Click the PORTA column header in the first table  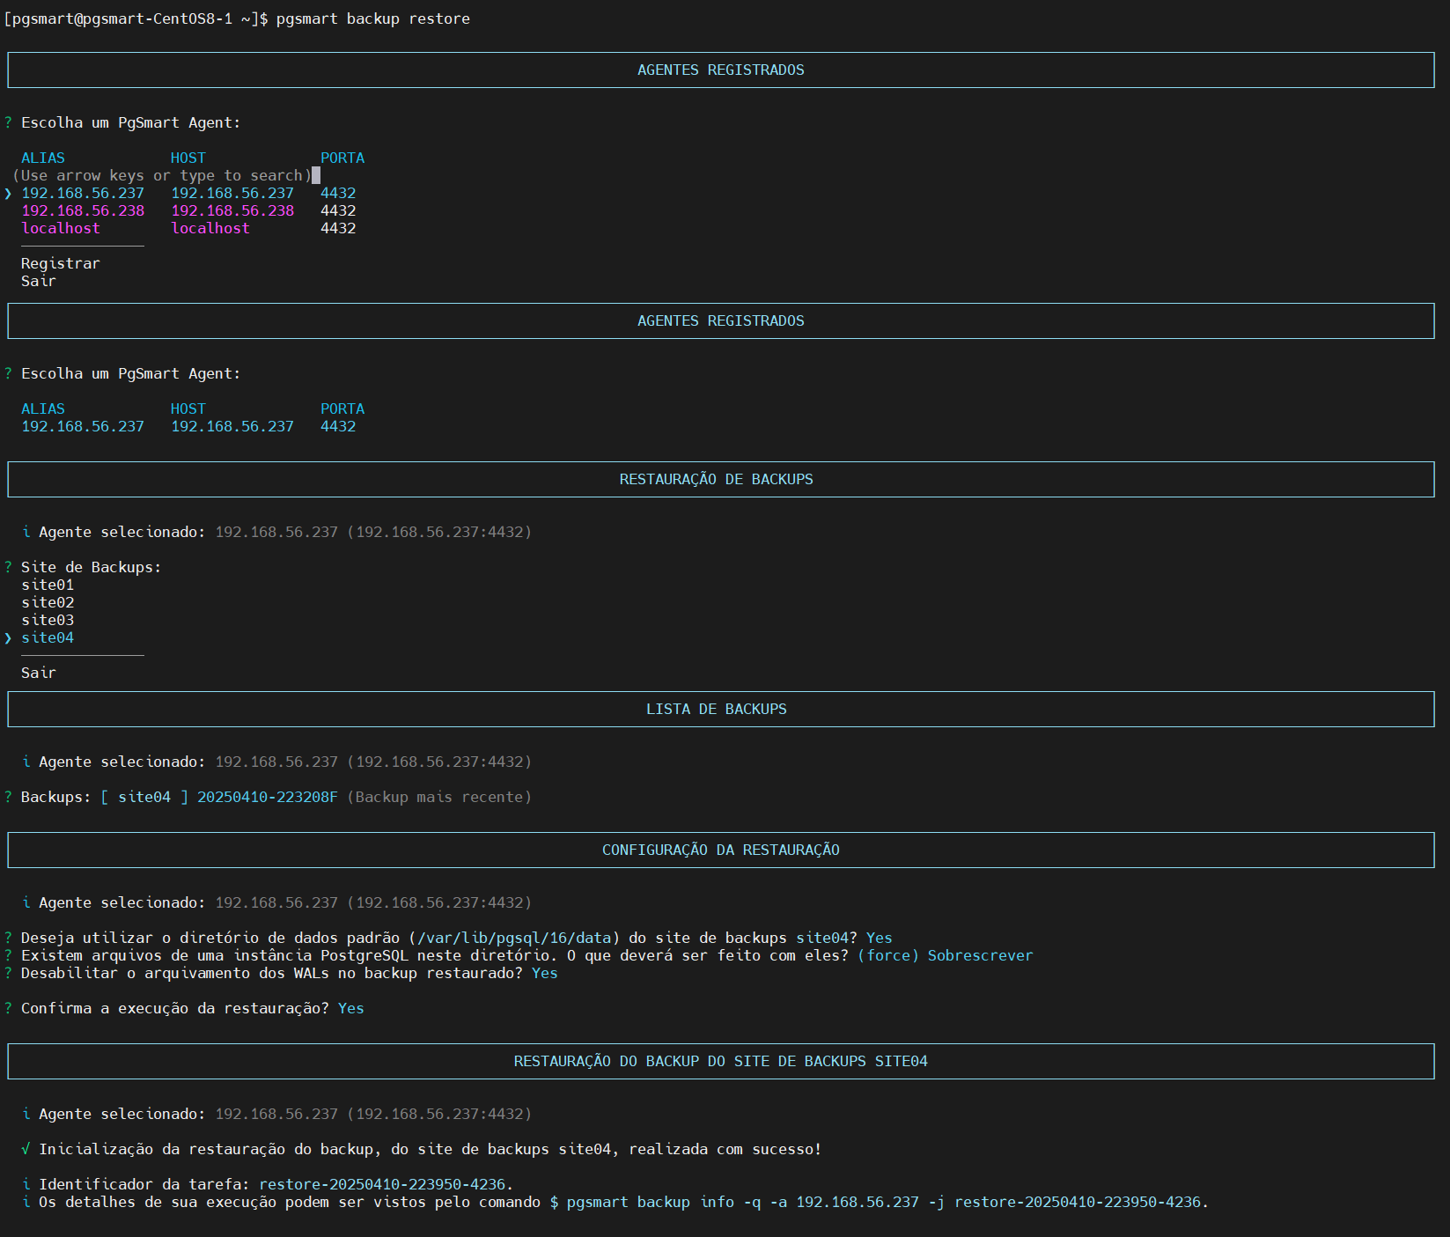(x=342, y=158)
